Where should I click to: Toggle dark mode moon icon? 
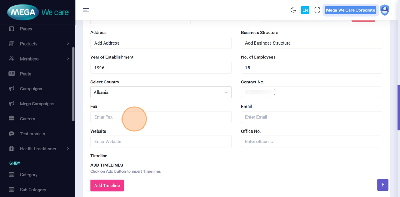[x=293, y=10]
